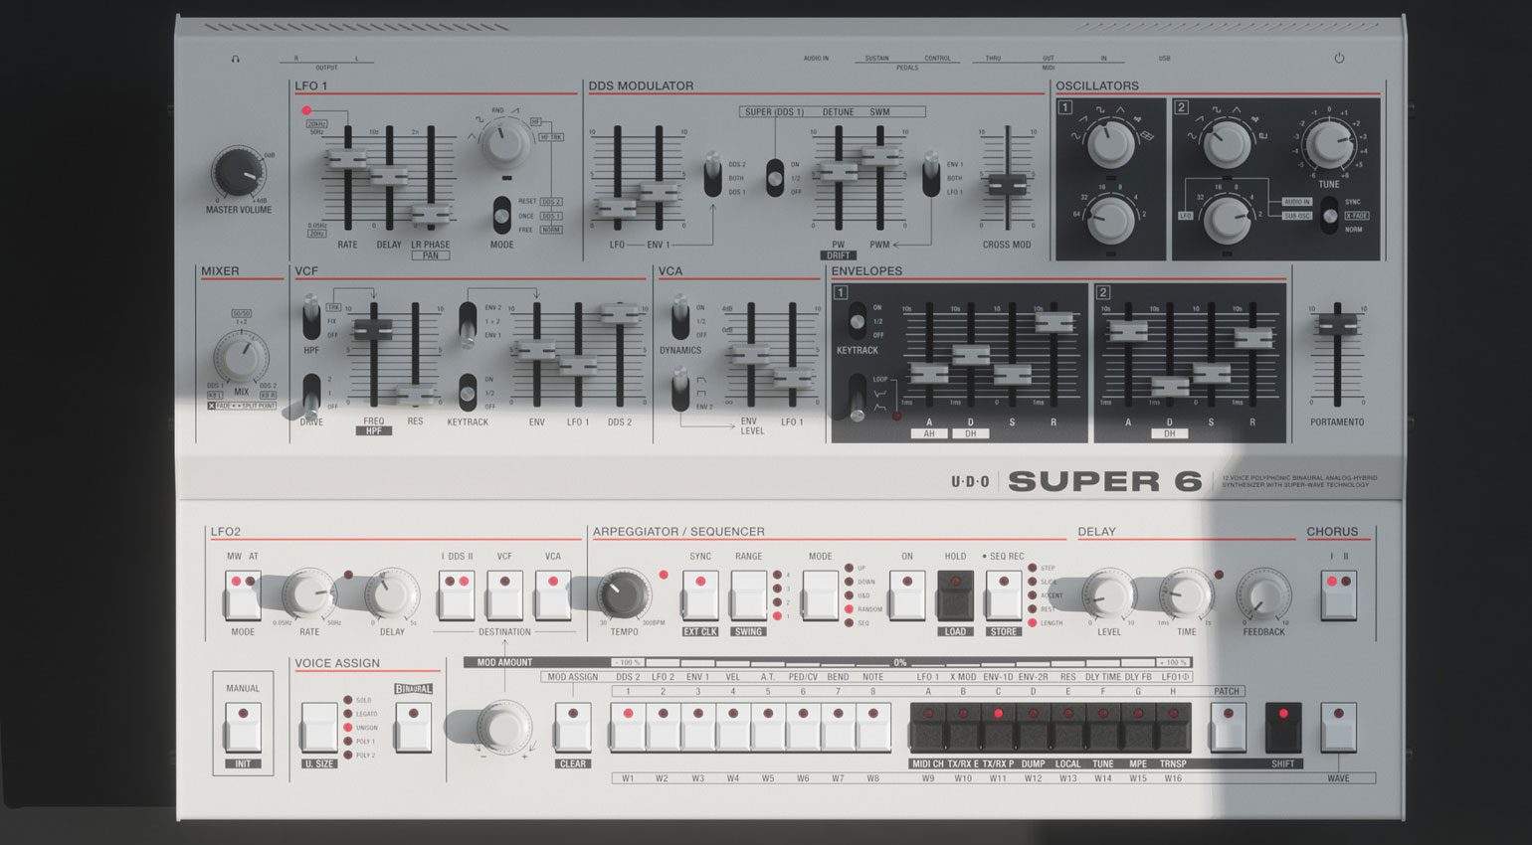Toggle the DDS 2 / Both / DDS 1 switch

[x=712, y=175]
